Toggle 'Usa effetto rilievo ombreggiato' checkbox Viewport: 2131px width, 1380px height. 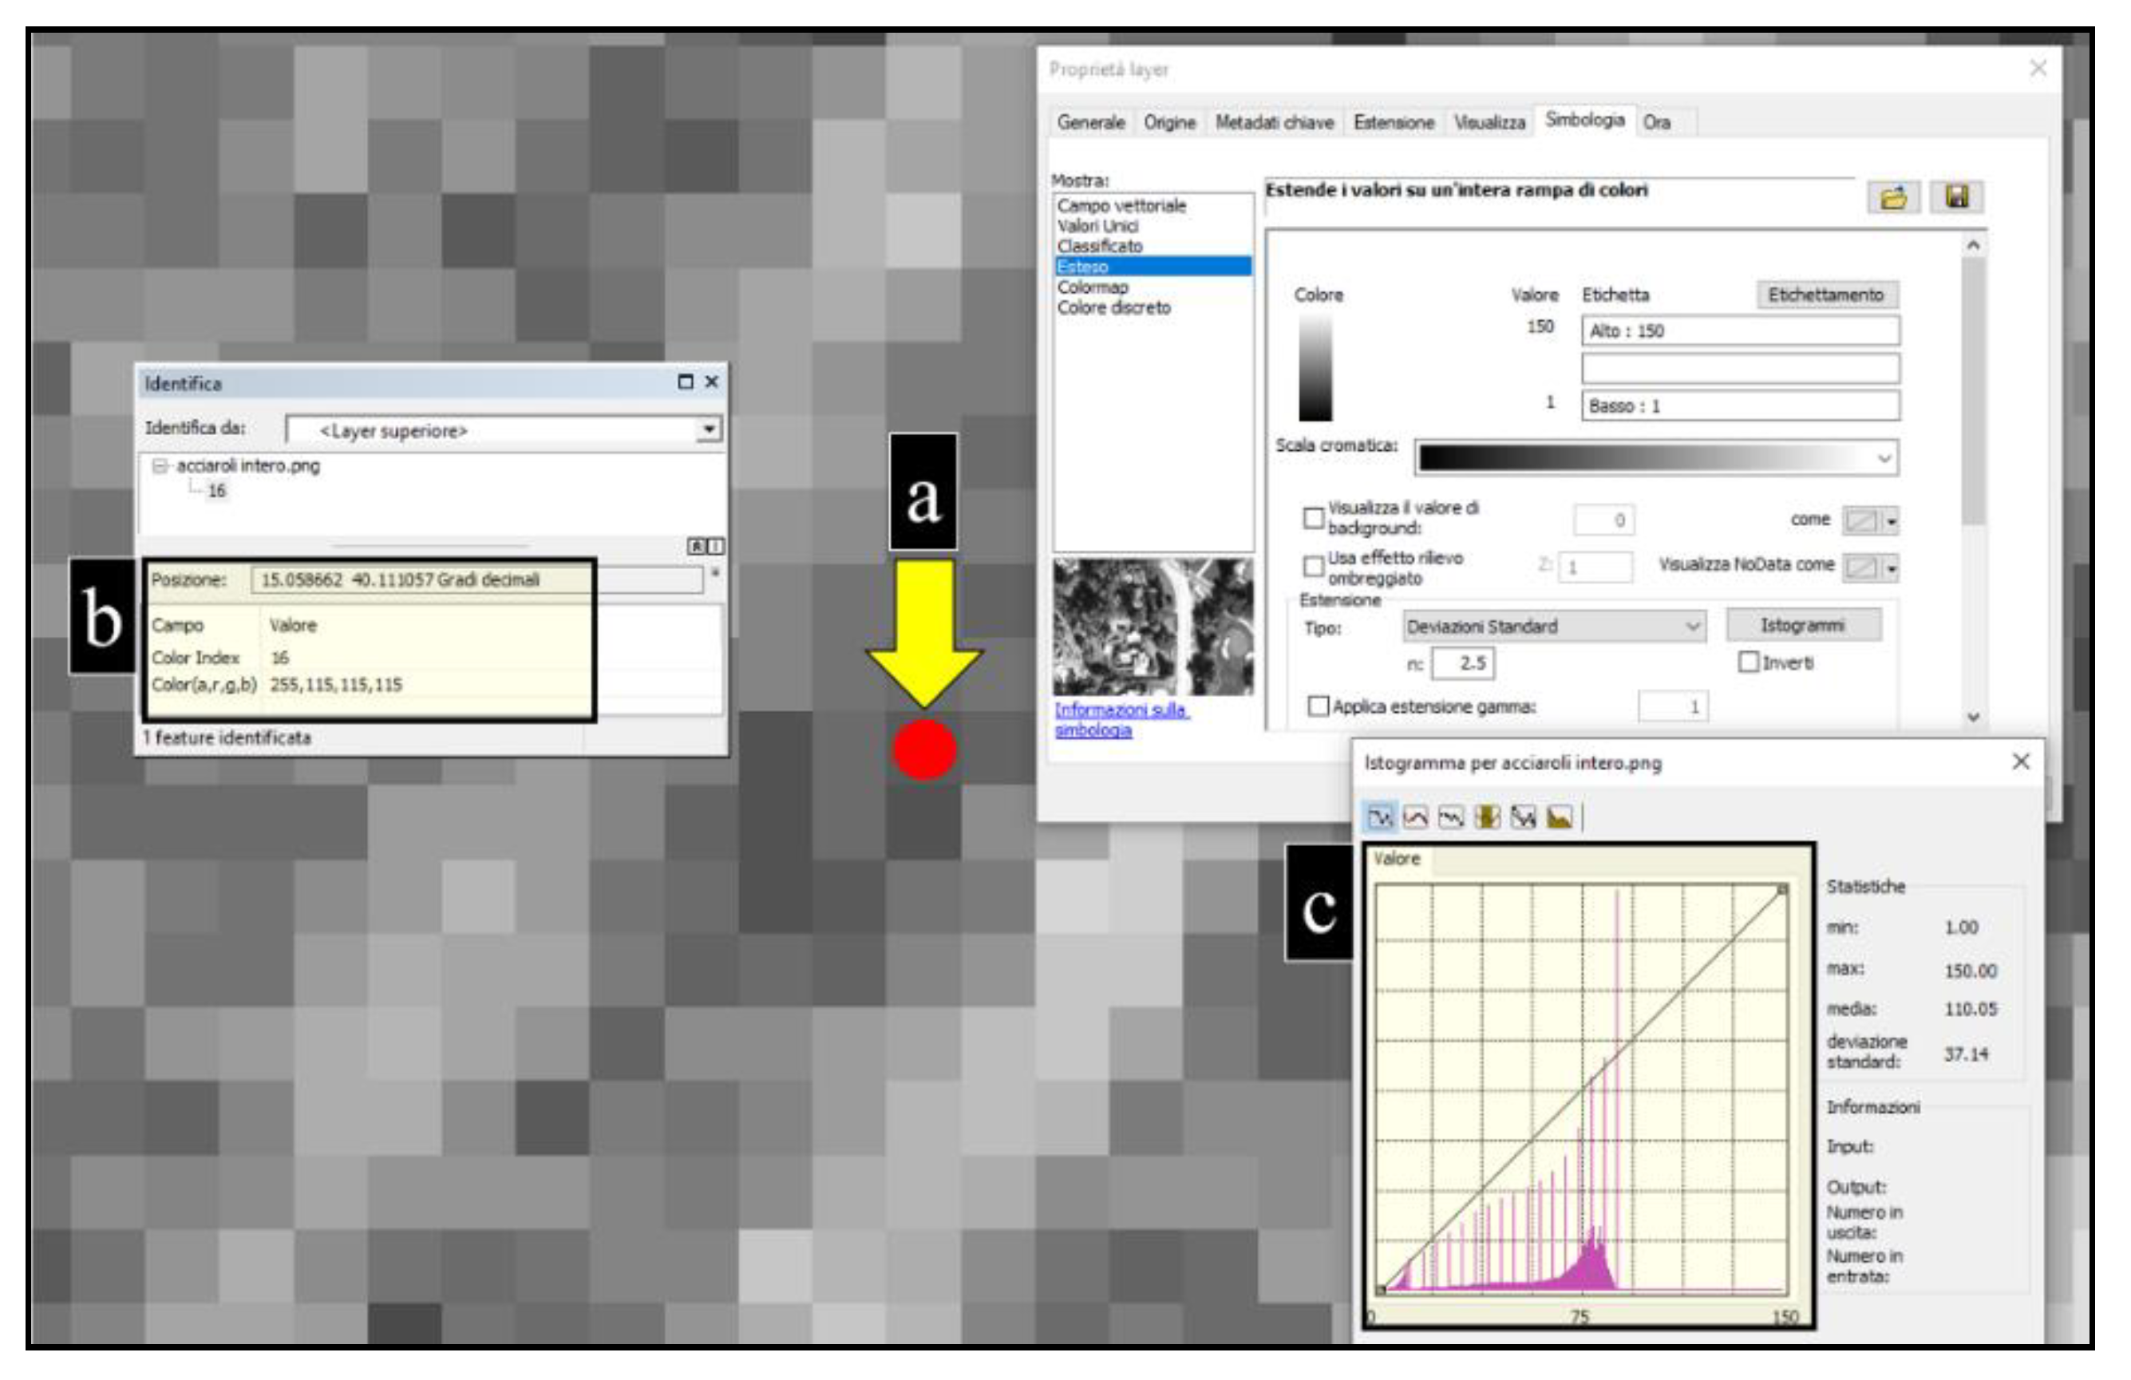pos(1313,567)
